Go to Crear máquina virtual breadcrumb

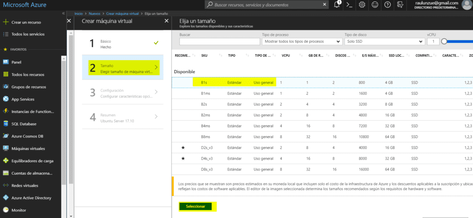122,13
